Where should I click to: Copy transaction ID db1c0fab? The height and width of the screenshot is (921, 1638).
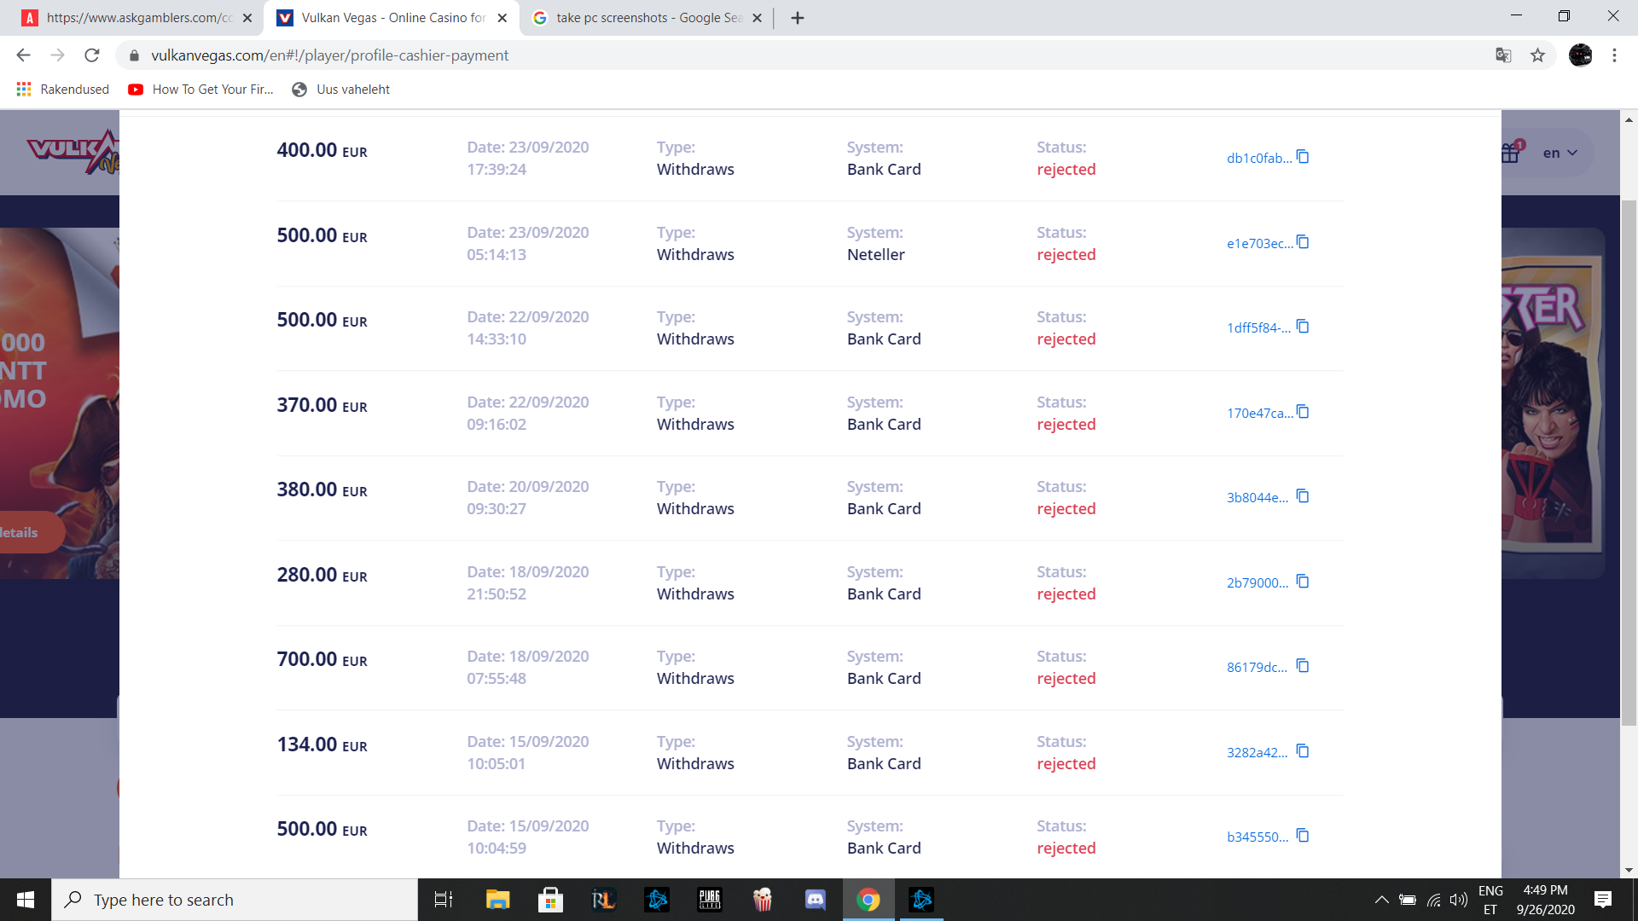click(1303, 157)
